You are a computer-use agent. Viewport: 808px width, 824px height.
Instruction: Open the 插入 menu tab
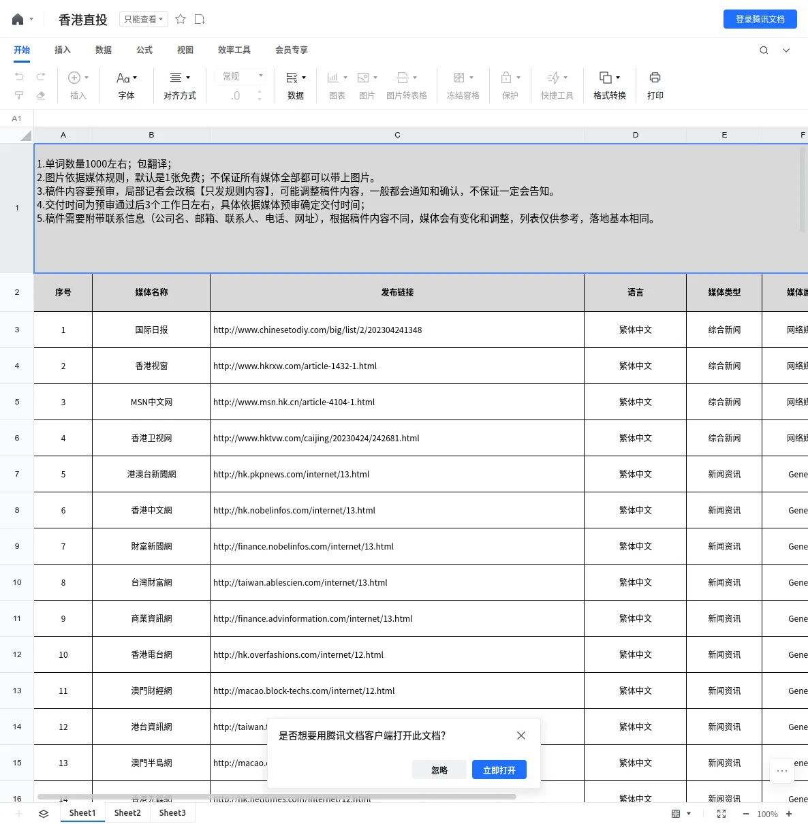point(63,50)
